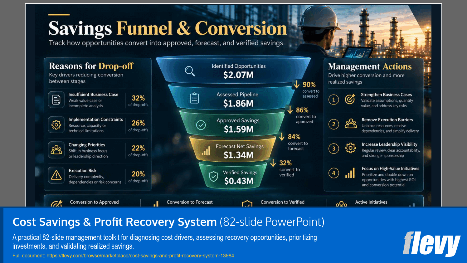Click the document icon for Insufficient Business Case

tap(56, 100)
